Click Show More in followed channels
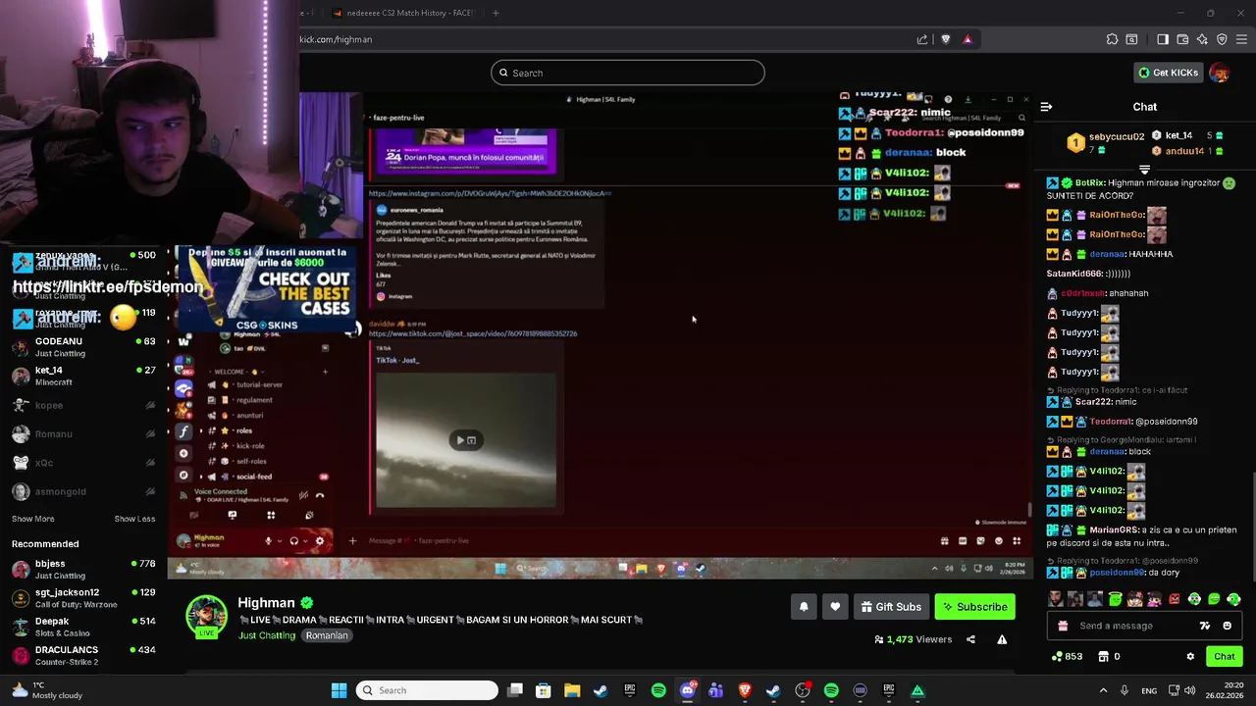 pos(33,519)
